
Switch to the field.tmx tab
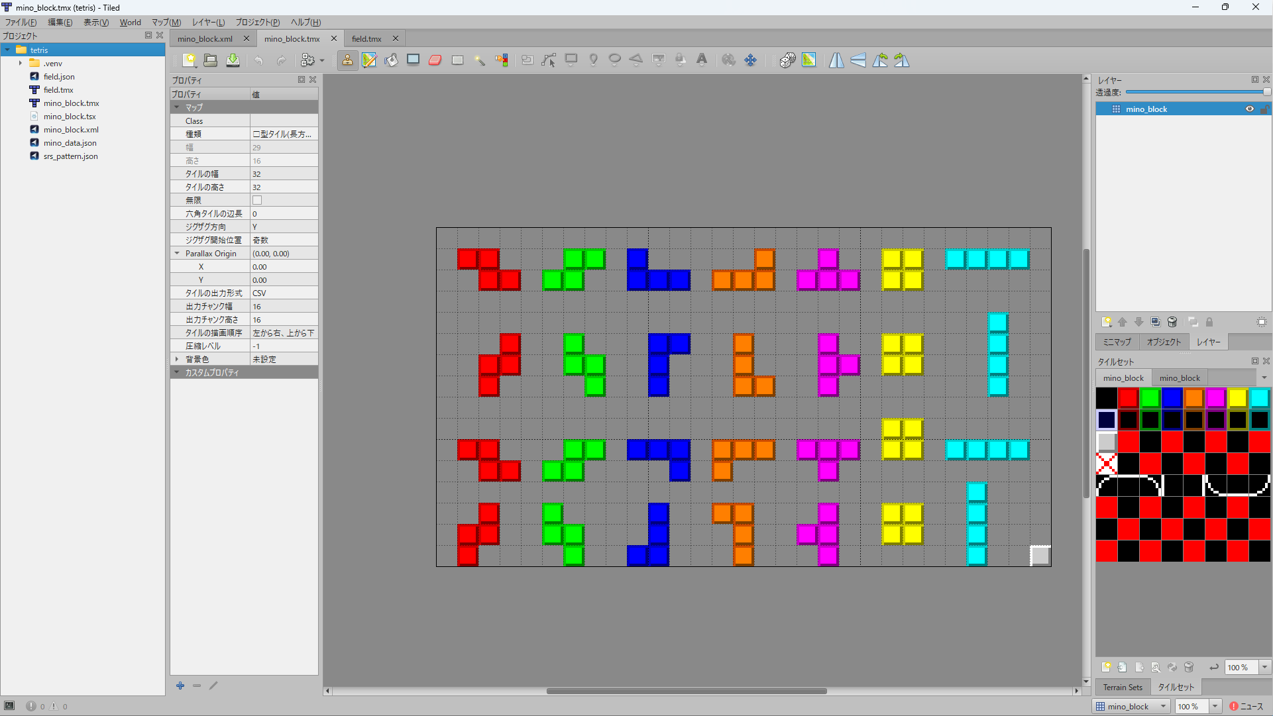[366, 39]
